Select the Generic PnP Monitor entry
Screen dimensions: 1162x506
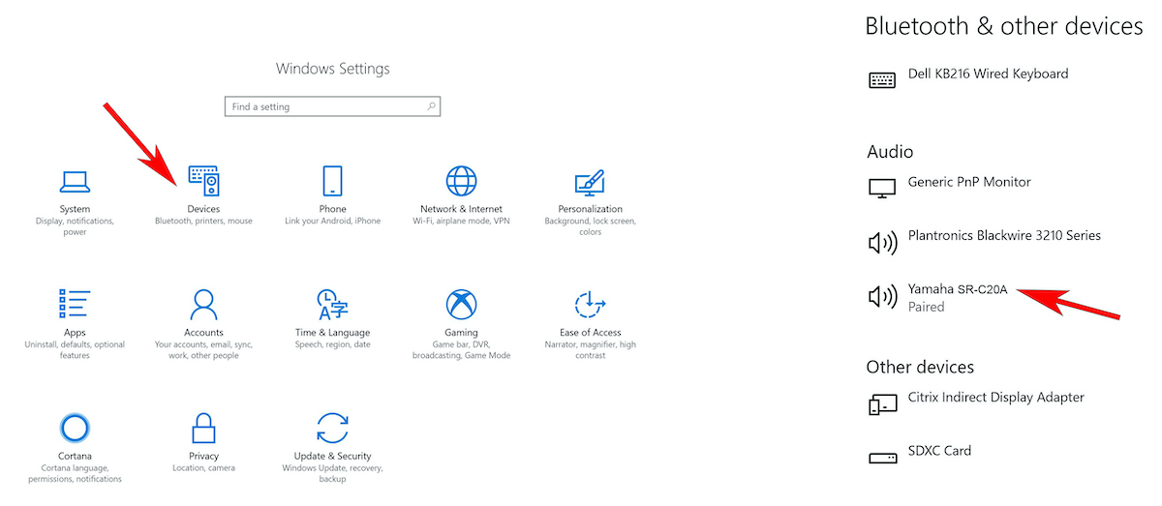click(968, 183)
